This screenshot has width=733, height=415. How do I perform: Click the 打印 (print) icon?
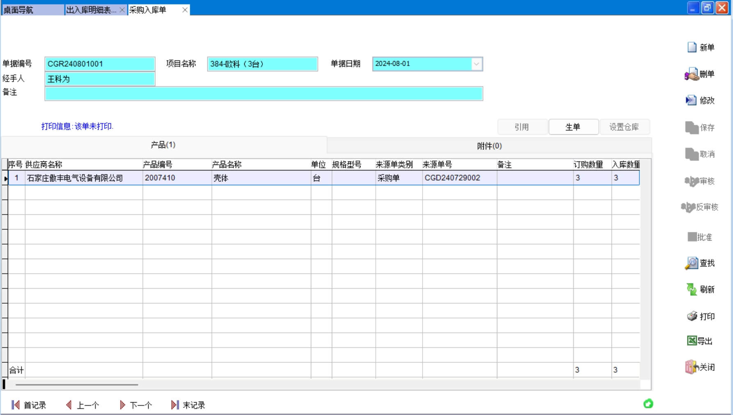692,316
